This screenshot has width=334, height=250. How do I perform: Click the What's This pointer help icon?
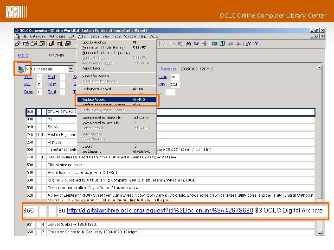click(x=248, y=44)
